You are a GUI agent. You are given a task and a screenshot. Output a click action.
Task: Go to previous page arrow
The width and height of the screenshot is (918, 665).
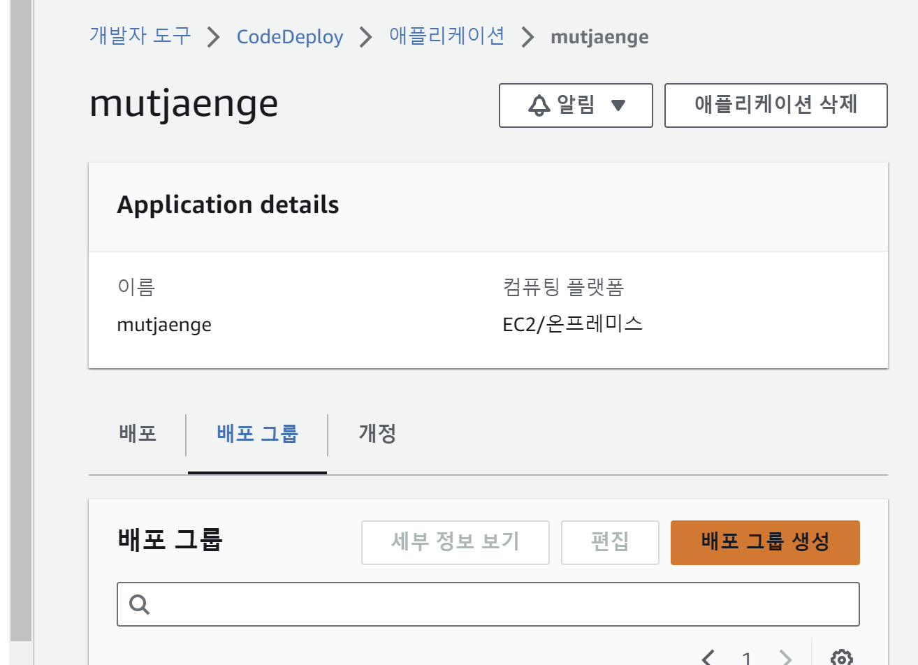(708, 657)
